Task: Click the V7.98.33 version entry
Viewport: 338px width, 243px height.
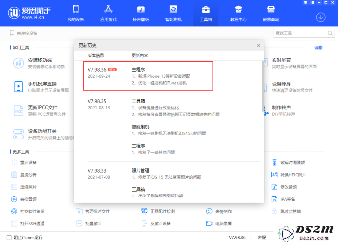Action: 97,171
